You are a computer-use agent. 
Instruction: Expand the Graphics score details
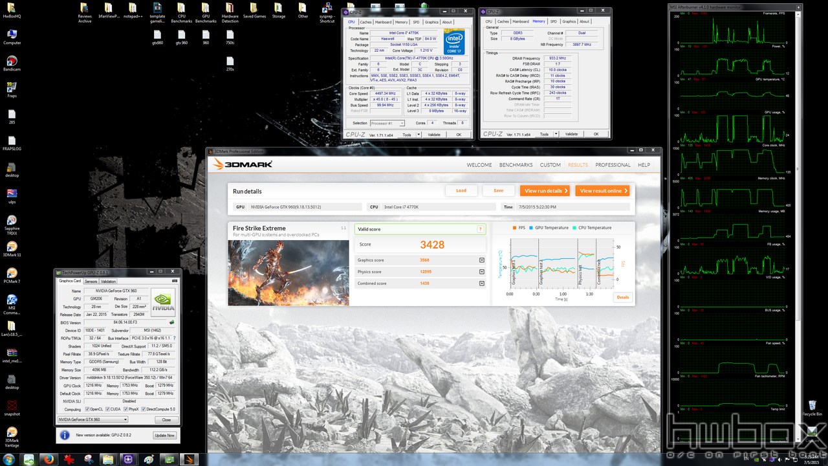click(482, 260)
